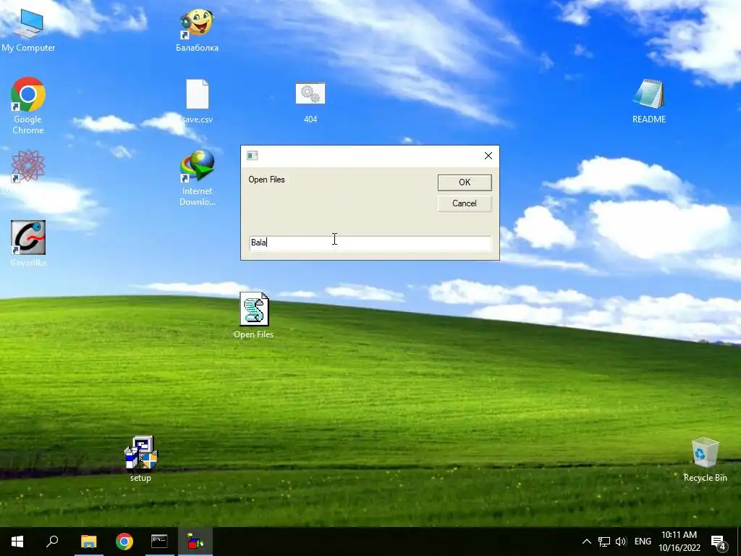This screenshot has width=741, height=556.
Task: Switch to Command Prompt taskbar window
Action: [159, 542]
